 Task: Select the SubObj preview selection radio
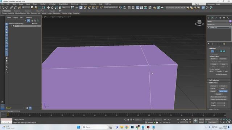pos(216,71)
